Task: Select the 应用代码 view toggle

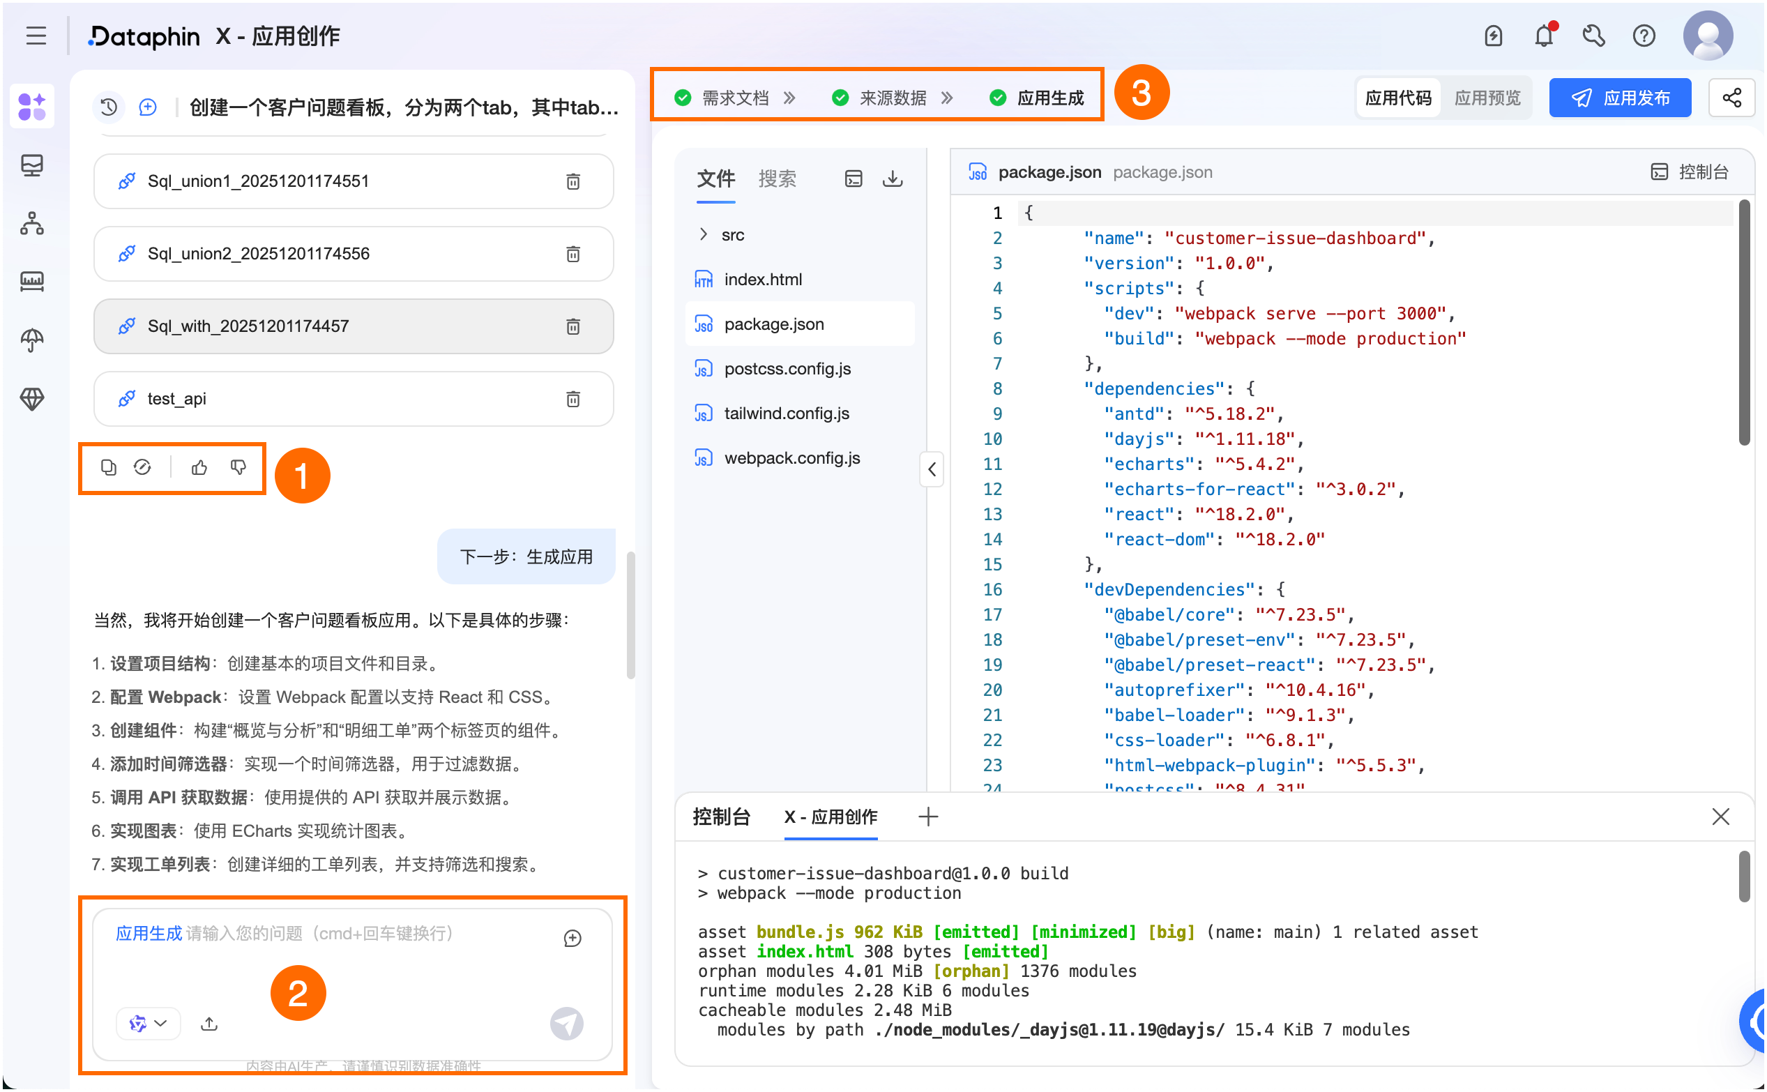Action: (1398, 98)
